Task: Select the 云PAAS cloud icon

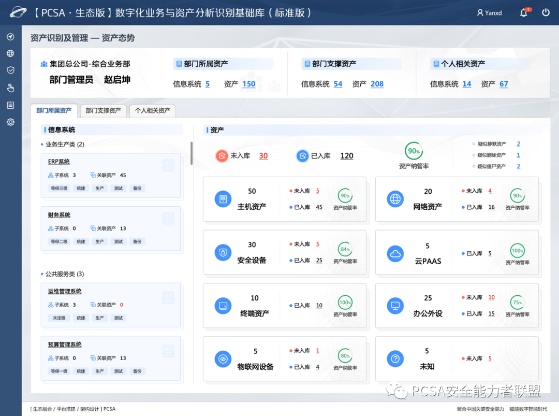Action: pos(395,252)
